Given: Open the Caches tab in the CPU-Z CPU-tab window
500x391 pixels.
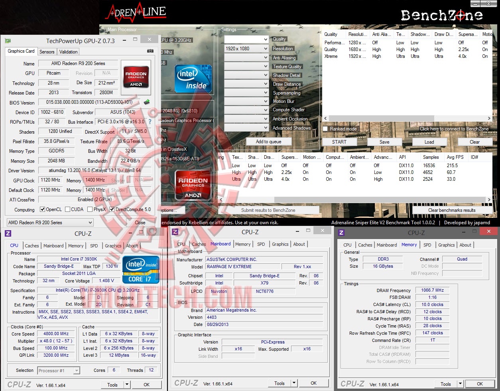Looking at the screenshot, I should click(32, 246).
